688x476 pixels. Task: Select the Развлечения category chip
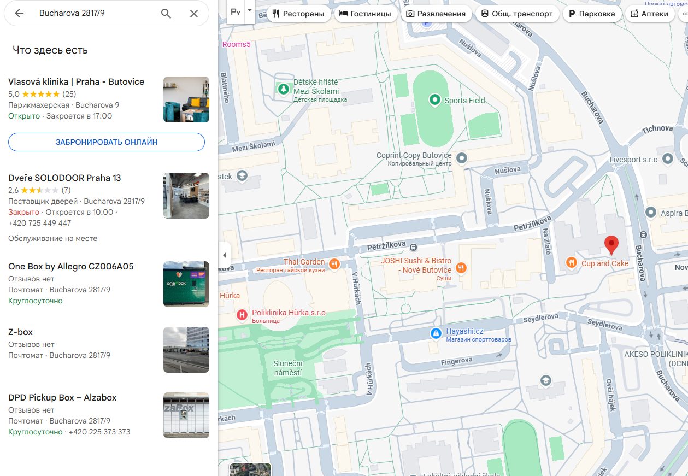tap(436, 14)
